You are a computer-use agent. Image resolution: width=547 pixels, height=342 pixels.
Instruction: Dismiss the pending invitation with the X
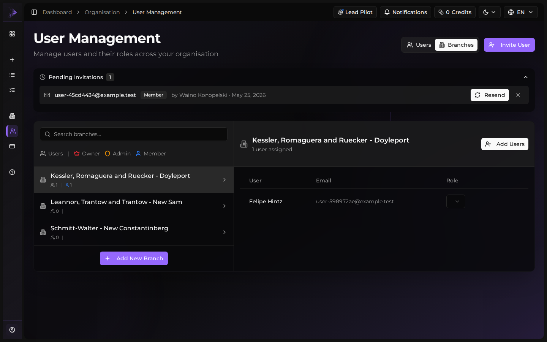click(518, 95)
